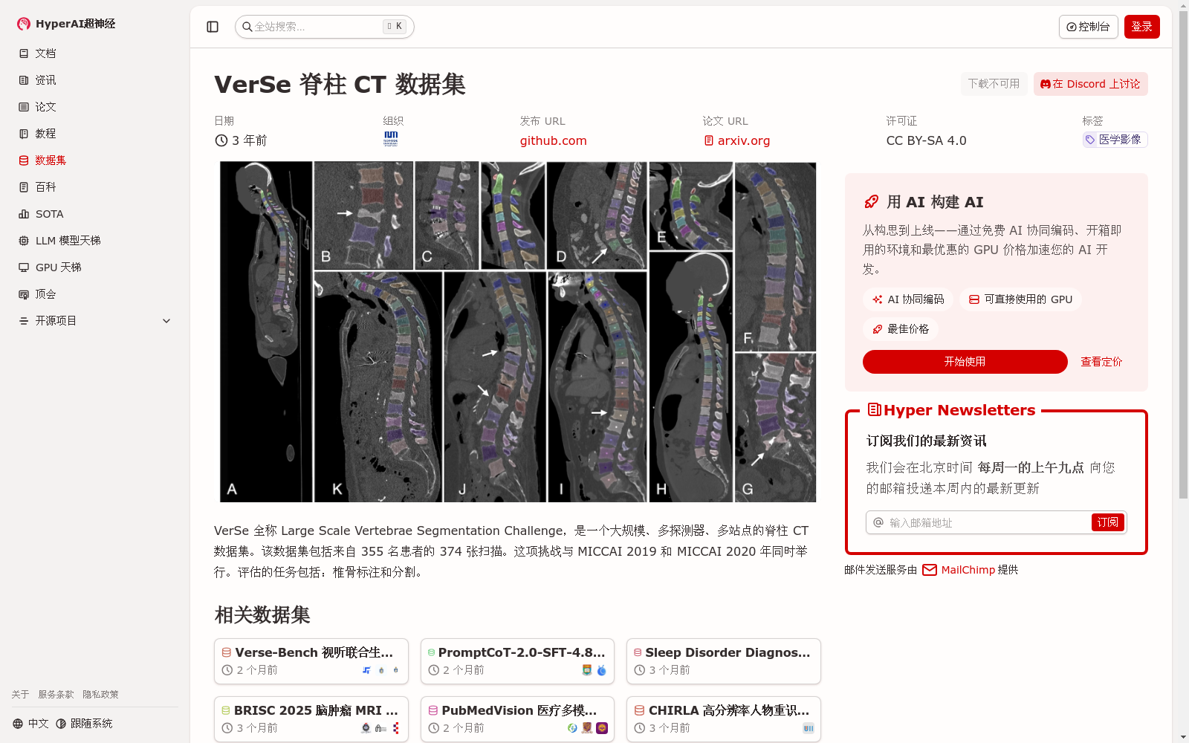Open the 查看定价 link
The image size is (1189, 743).
[1101, 362]
